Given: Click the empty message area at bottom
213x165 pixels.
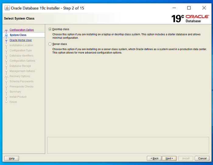Looking at the screenshot, I should (128, 145).
